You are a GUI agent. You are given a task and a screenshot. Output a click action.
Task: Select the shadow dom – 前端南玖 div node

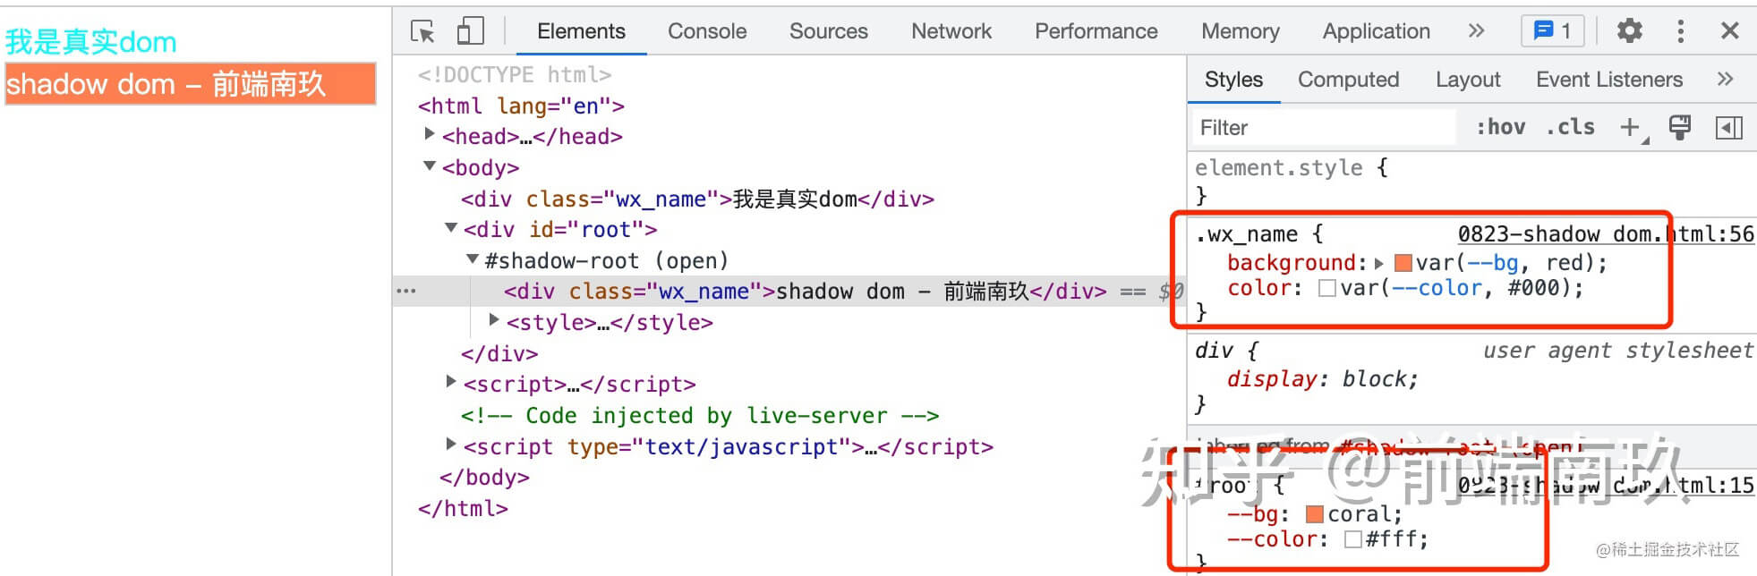click(x=806, y=292)
